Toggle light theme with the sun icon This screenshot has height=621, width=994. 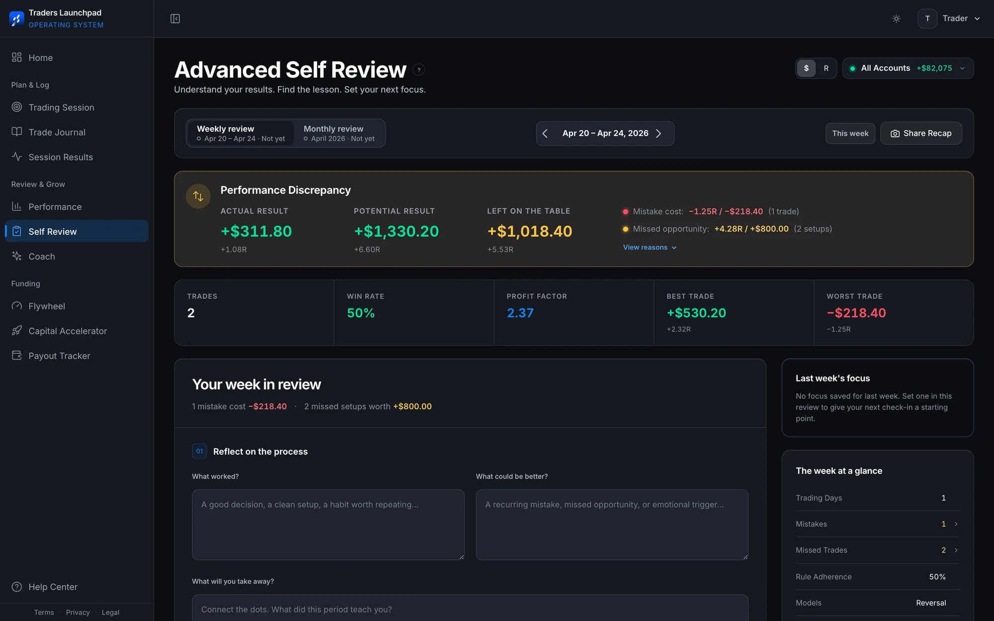pyautogui.click(x=896, y=18)
